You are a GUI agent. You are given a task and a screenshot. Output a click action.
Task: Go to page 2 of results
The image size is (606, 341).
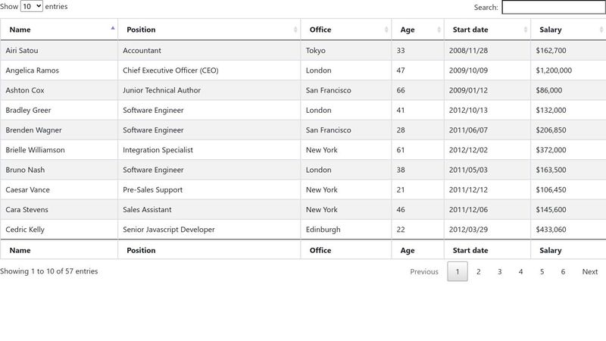click(478, 271)
